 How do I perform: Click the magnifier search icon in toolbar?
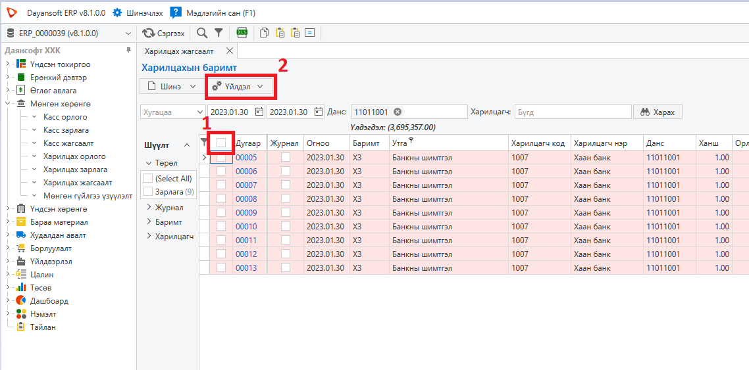(x=202, y=33)
